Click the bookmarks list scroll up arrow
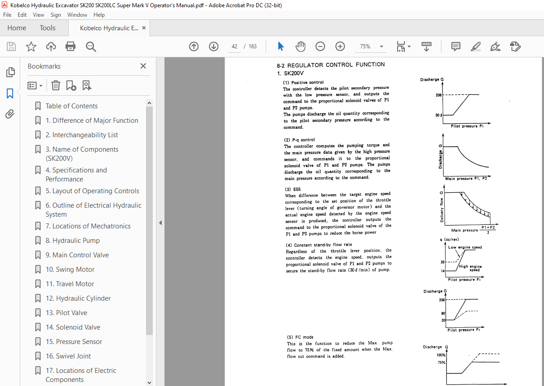Image resolution: width=544 pixels, height=386 pixels. click(150, 103)
